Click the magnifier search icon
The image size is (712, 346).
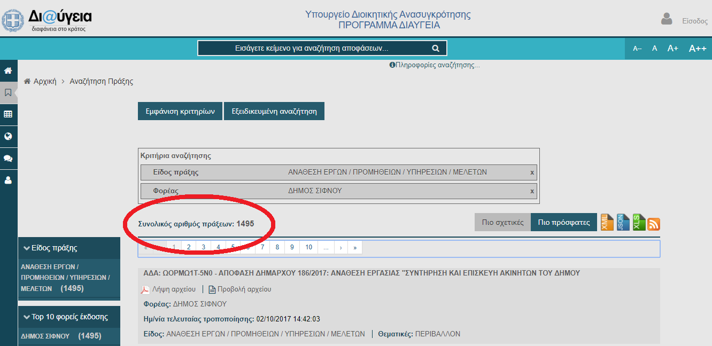(436, 48)
